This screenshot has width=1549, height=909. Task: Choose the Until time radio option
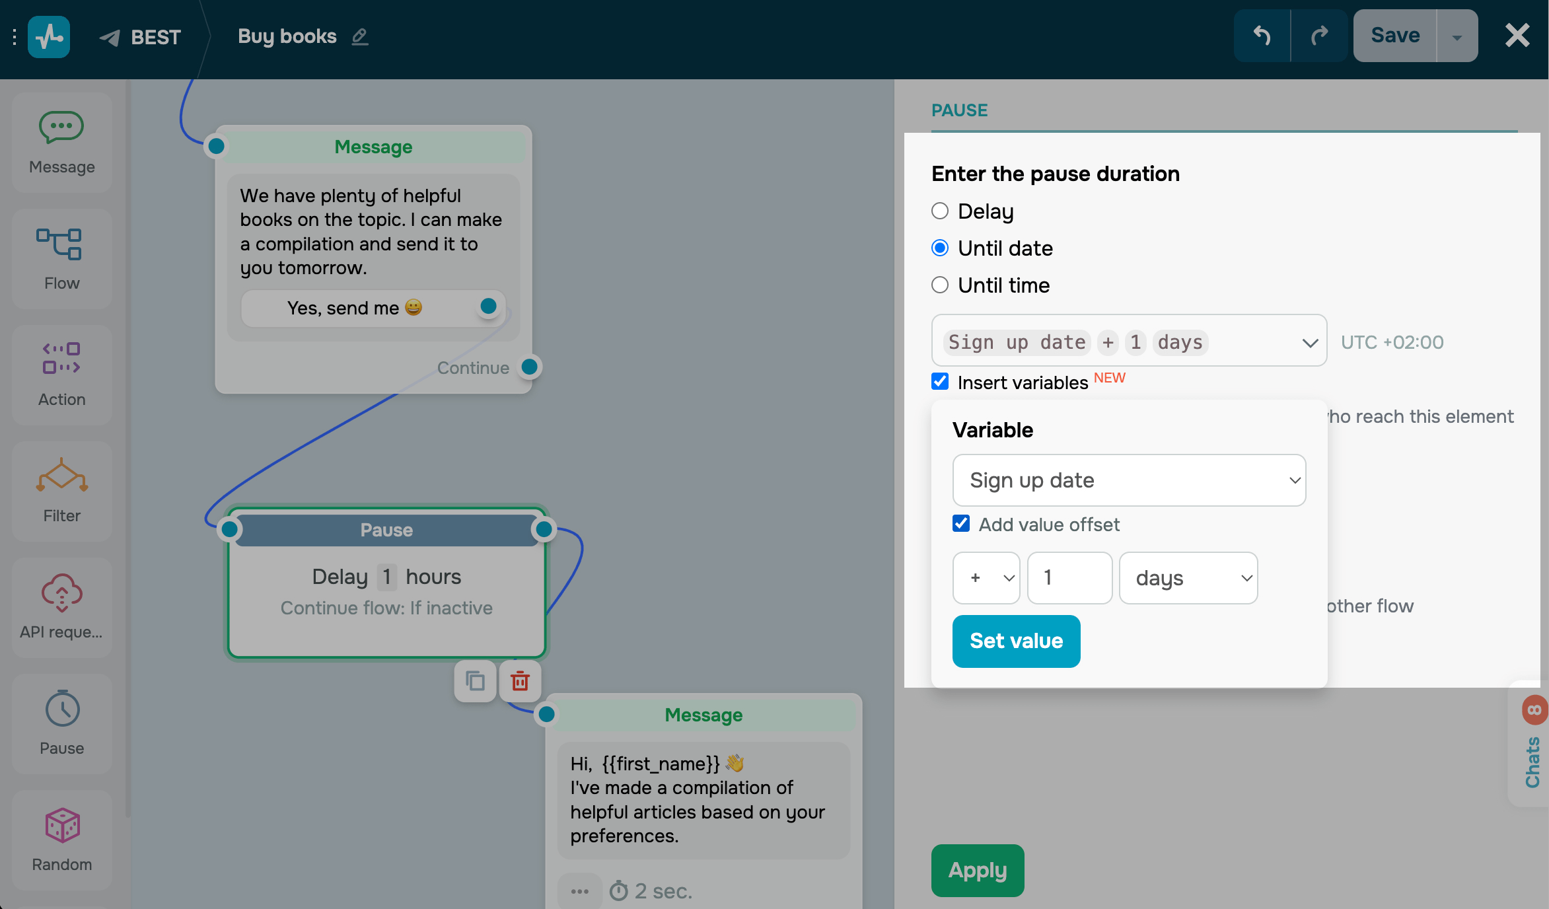coord(939,285)
